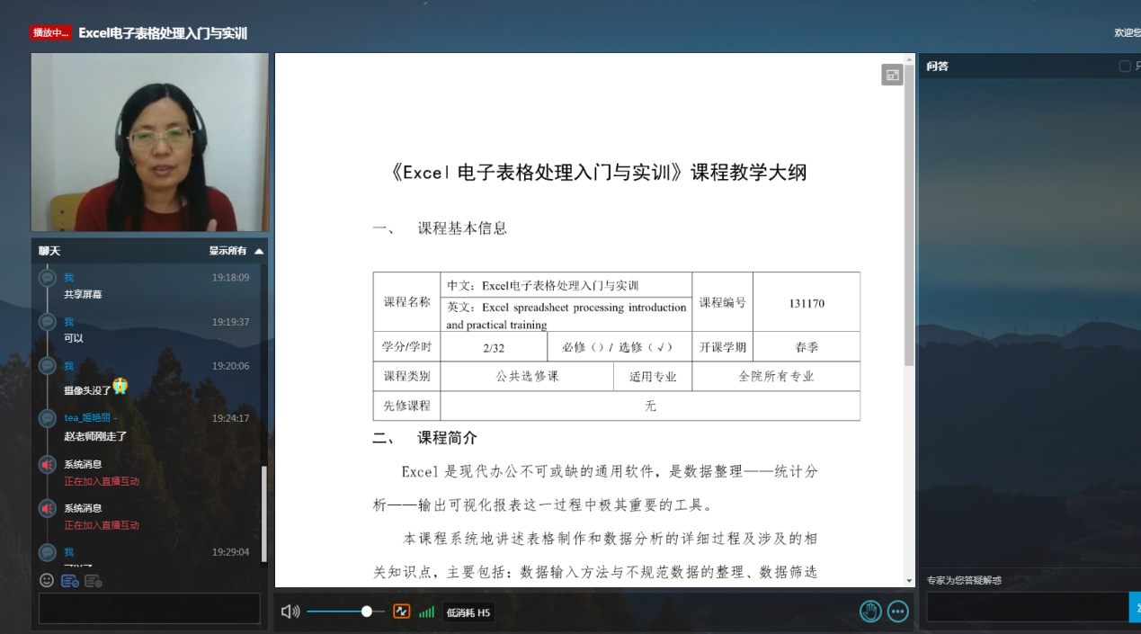Click the 一、课程基本信息 section heading
Image resolution: width=1141 pixels, height=634 pixels.
(440, 228)
